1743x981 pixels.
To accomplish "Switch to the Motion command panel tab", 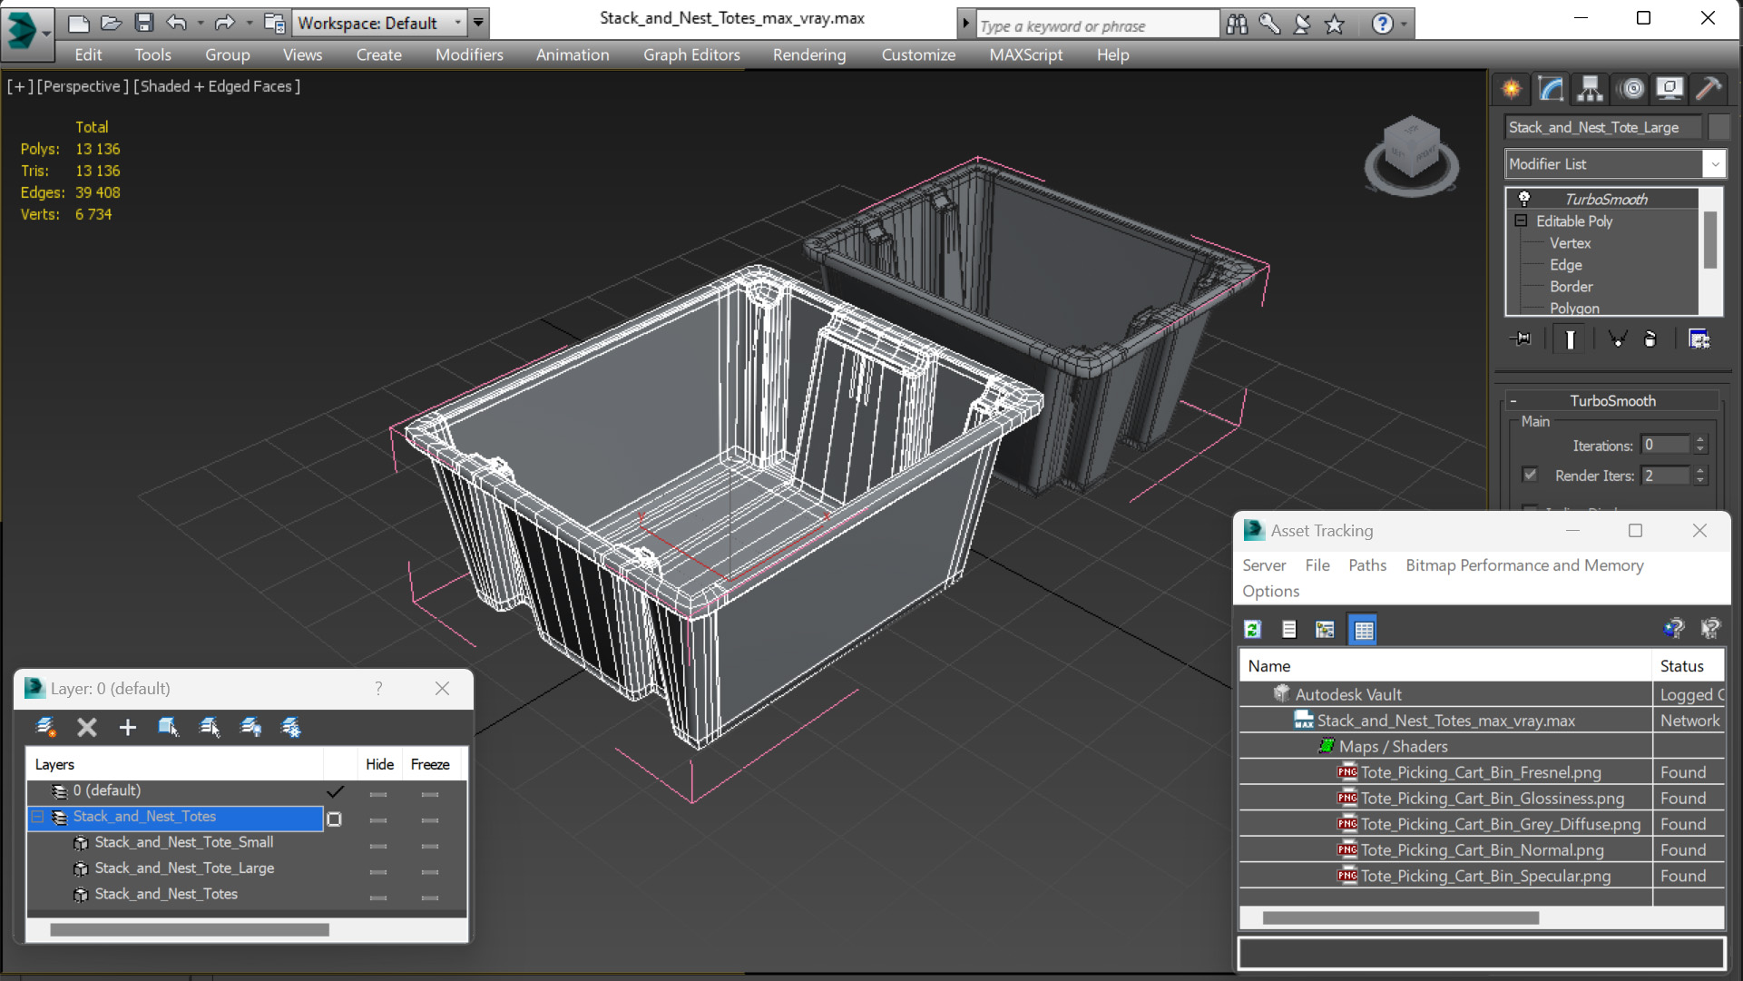I will pos(1631,88).
